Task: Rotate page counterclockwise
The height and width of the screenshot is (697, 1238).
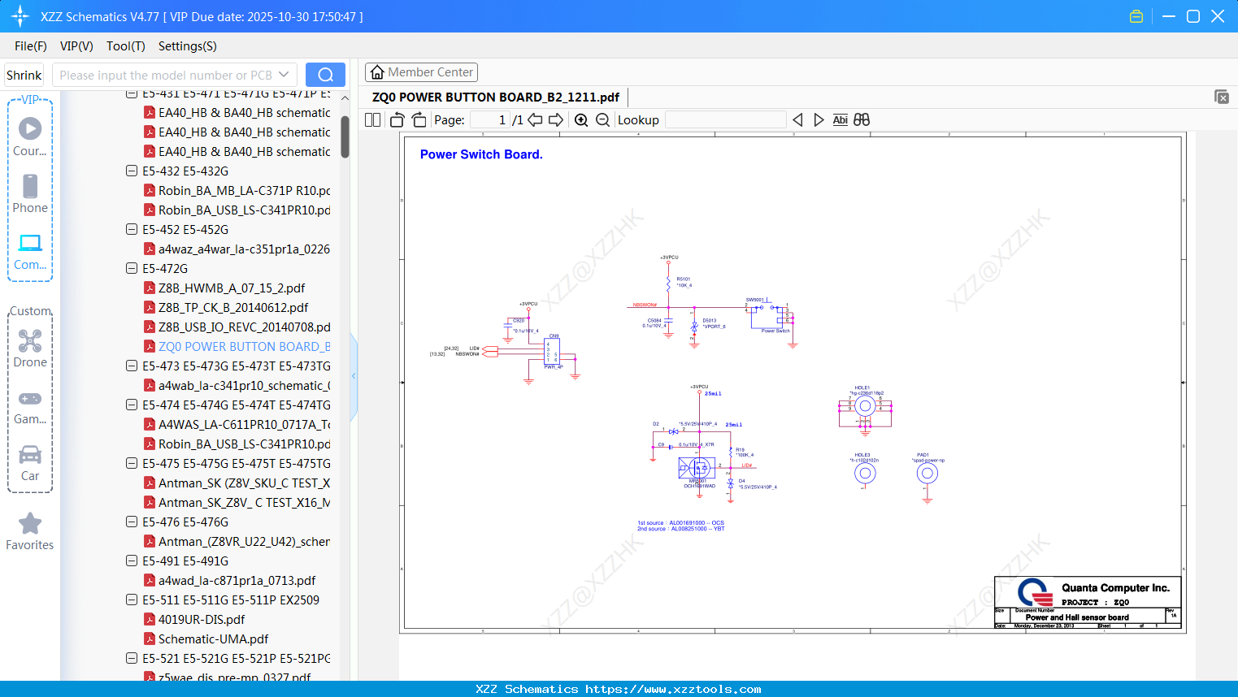Action: (397, 120)
